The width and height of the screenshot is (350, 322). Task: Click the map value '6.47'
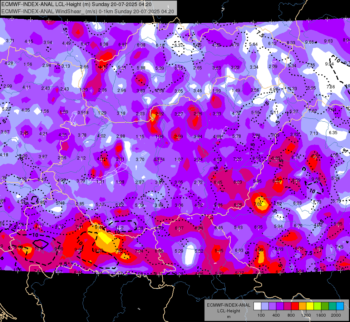point(85,44)
